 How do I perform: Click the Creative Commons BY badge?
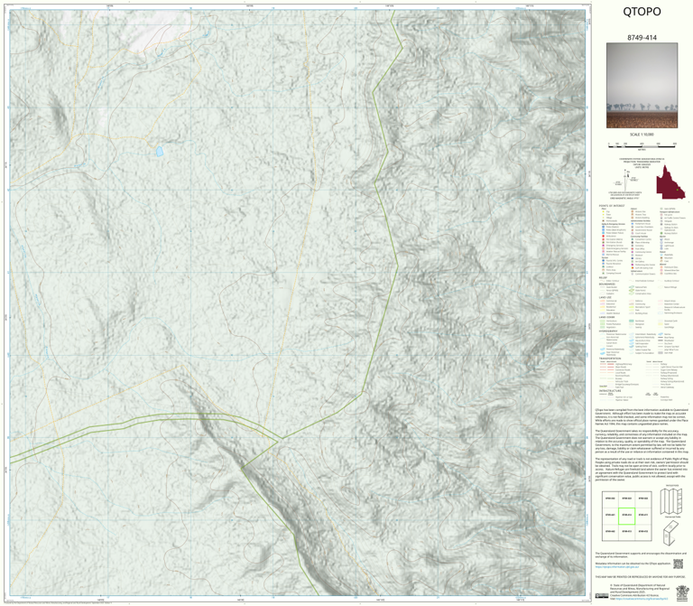pyautogui.click(x=602, y=596)
